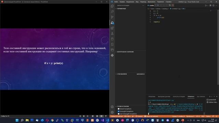Click the Chrome icon in the taskbar

click(x=52, y=120)
